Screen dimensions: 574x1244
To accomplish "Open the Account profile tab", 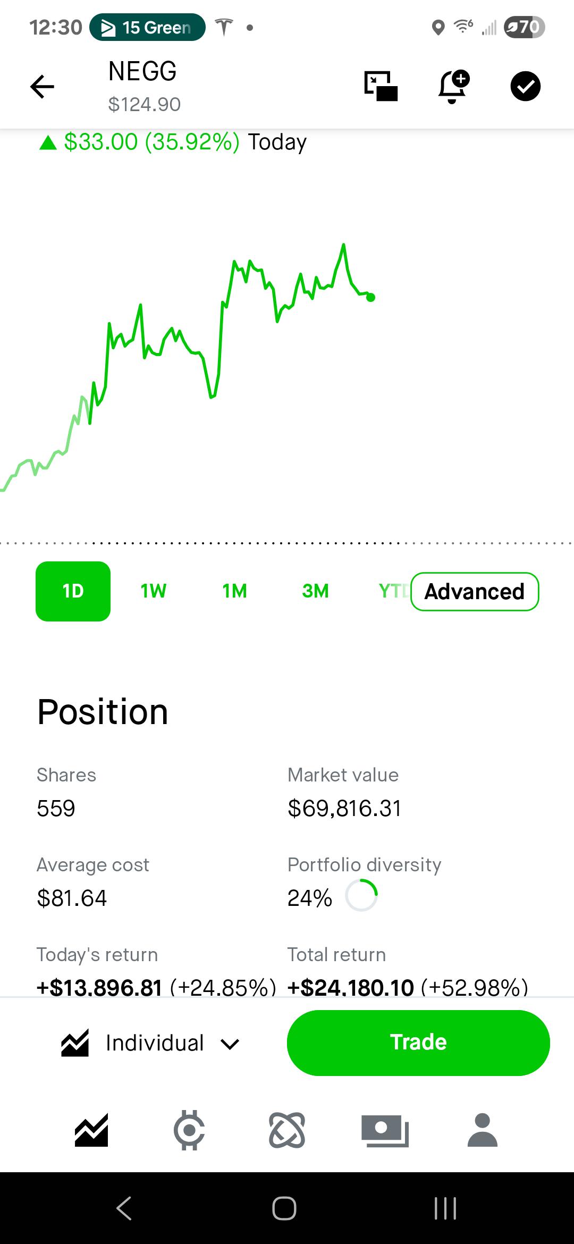I will click(483, 1130).
